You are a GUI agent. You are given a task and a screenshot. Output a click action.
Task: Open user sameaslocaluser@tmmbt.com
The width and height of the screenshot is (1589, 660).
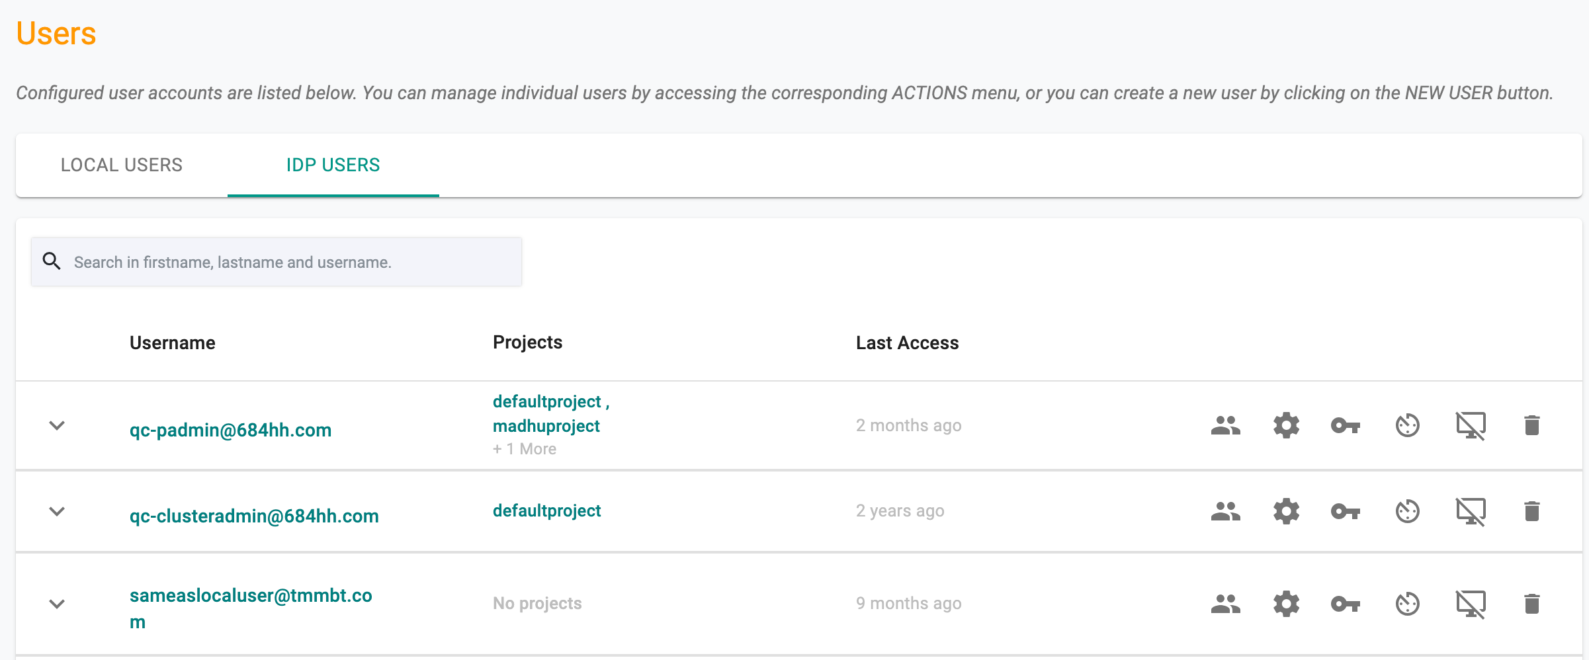[x=251, y=608]
